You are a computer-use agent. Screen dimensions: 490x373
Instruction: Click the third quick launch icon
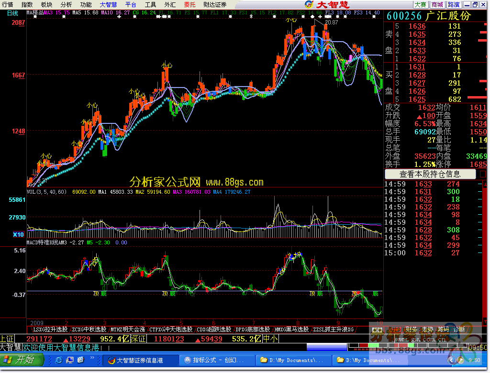coord(80,360)
